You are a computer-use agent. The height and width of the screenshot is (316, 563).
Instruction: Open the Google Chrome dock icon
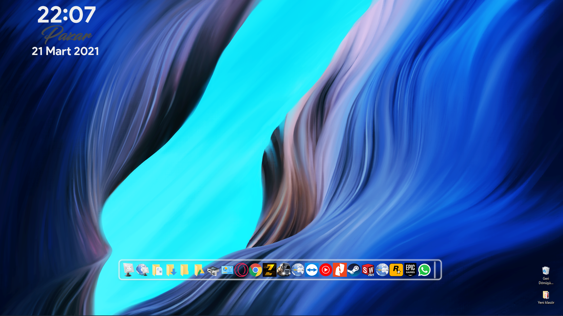tap(255, 270)
